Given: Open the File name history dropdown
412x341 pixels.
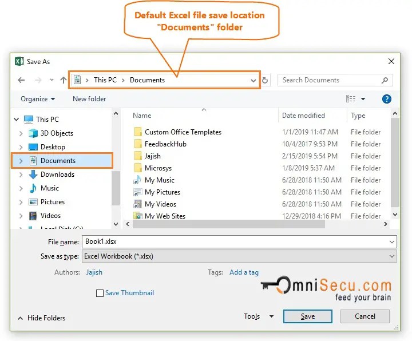Looking at the screenshot, I should tap(392, 241).
